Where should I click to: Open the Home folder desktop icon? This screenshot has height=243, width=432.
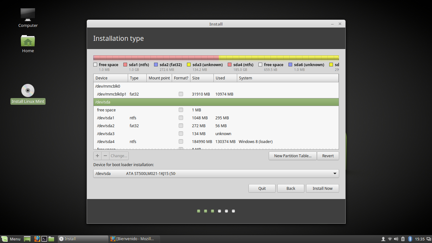point(28,44)
